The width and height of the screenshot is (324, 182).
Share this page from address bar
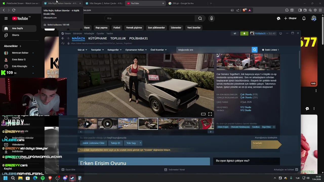238,10
